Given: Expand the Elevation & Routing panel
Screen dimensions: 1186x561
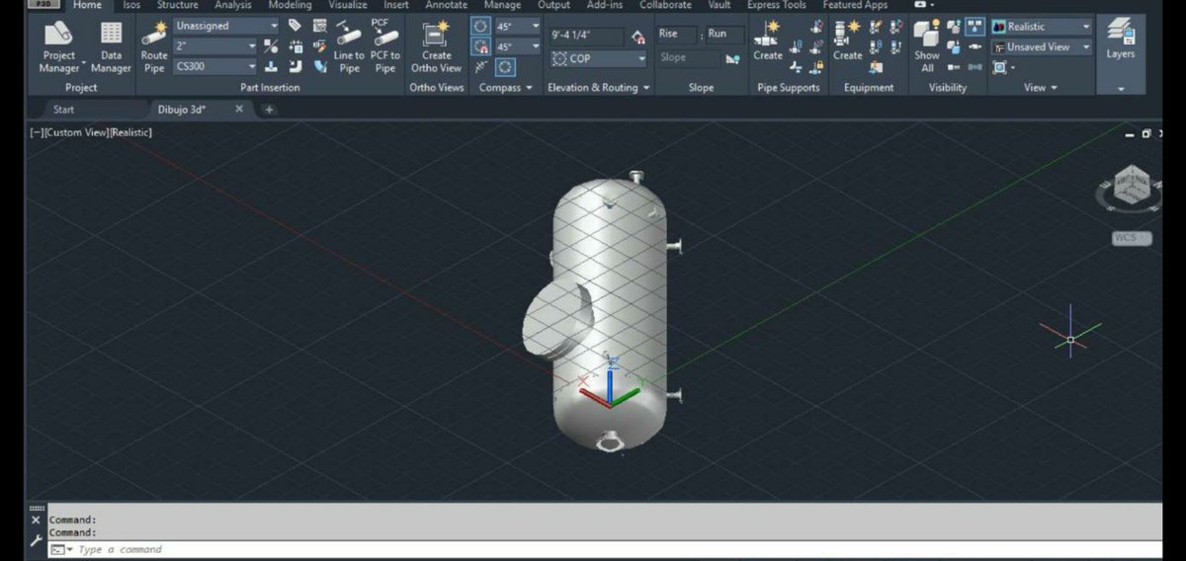Looking at the screenshot, I should pos(599,88).
